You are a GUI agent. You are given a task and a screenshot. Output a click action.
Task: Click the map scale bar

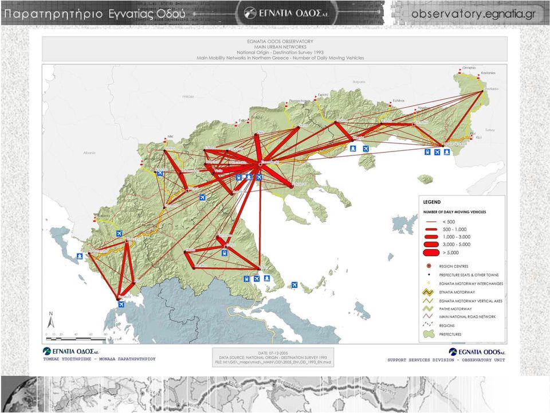click(x=76, y=339)
